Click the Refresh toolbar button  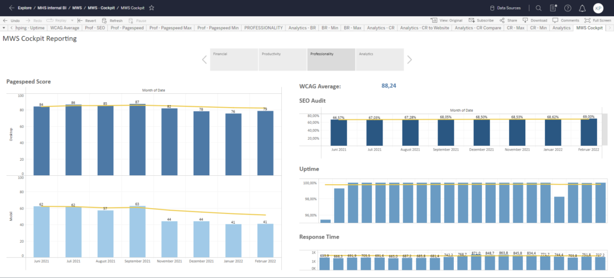[x=112, y=20]
